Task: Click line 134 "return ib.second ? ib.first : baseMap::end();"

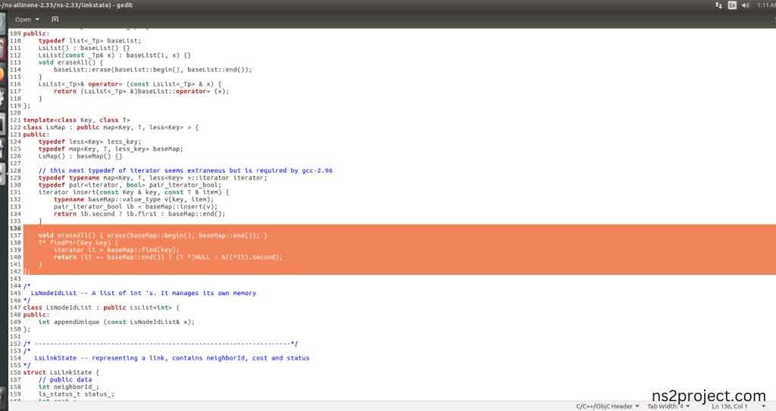Action: pyautogui.click(x=139, y=213)
